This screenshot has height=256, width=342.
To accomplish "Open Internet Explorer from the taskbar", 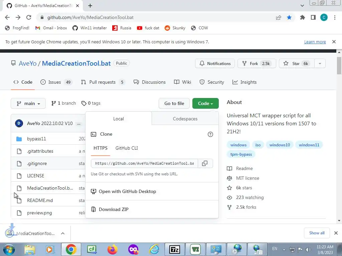I will point(154,249).
